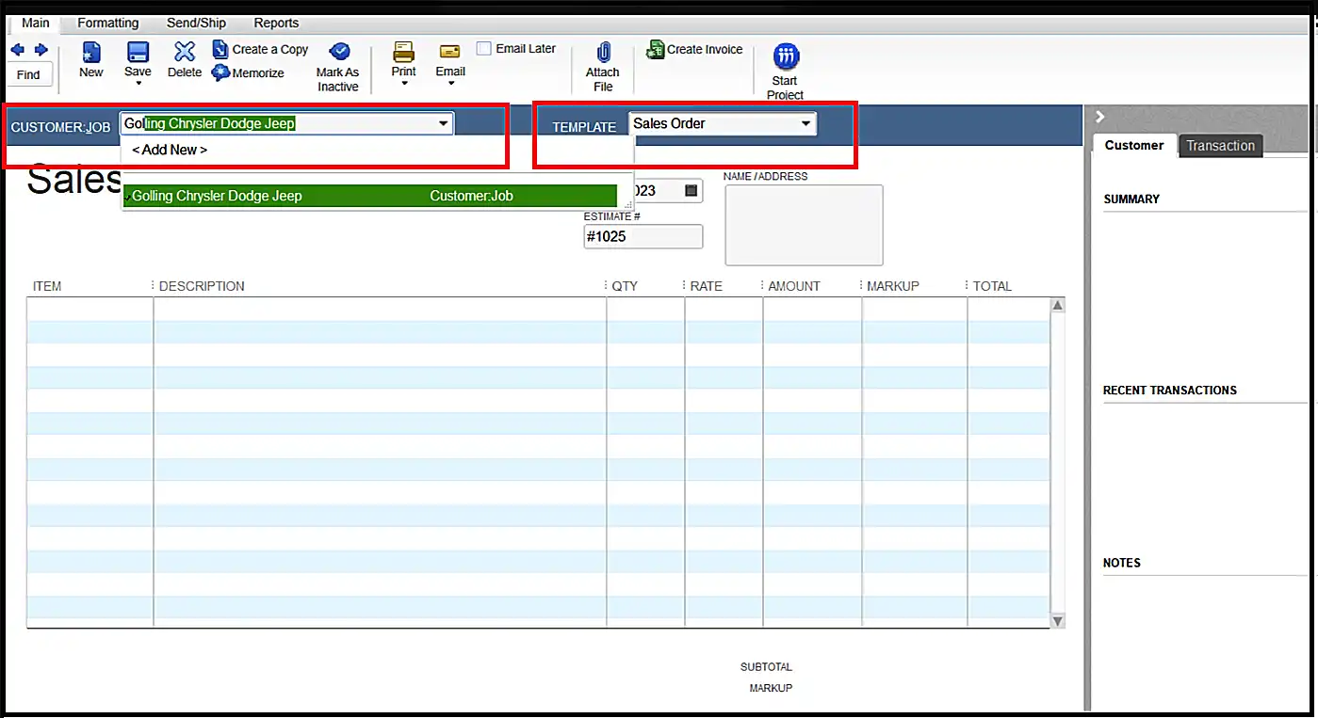This screenshot has width=1318, height=718.
Task: Click the RATE column header
Action: [x=707, y=286]
